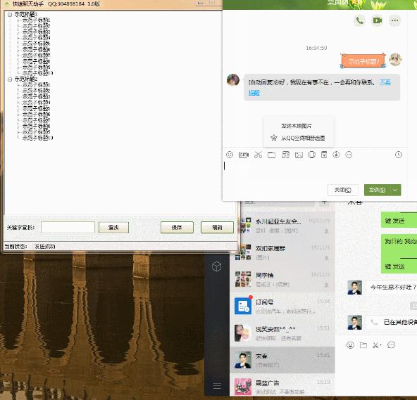Viewport: 417px width, 400px height.
Task: Open more options three-dot icon in chat header
Action: coord(394,20)
